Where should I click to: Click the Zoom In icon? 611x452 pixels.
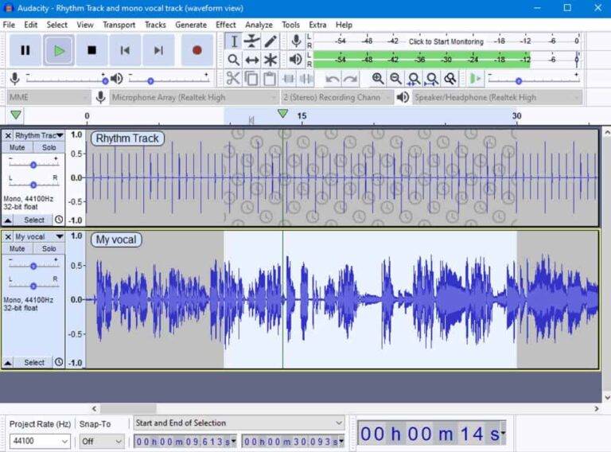[x=378, y=79]
